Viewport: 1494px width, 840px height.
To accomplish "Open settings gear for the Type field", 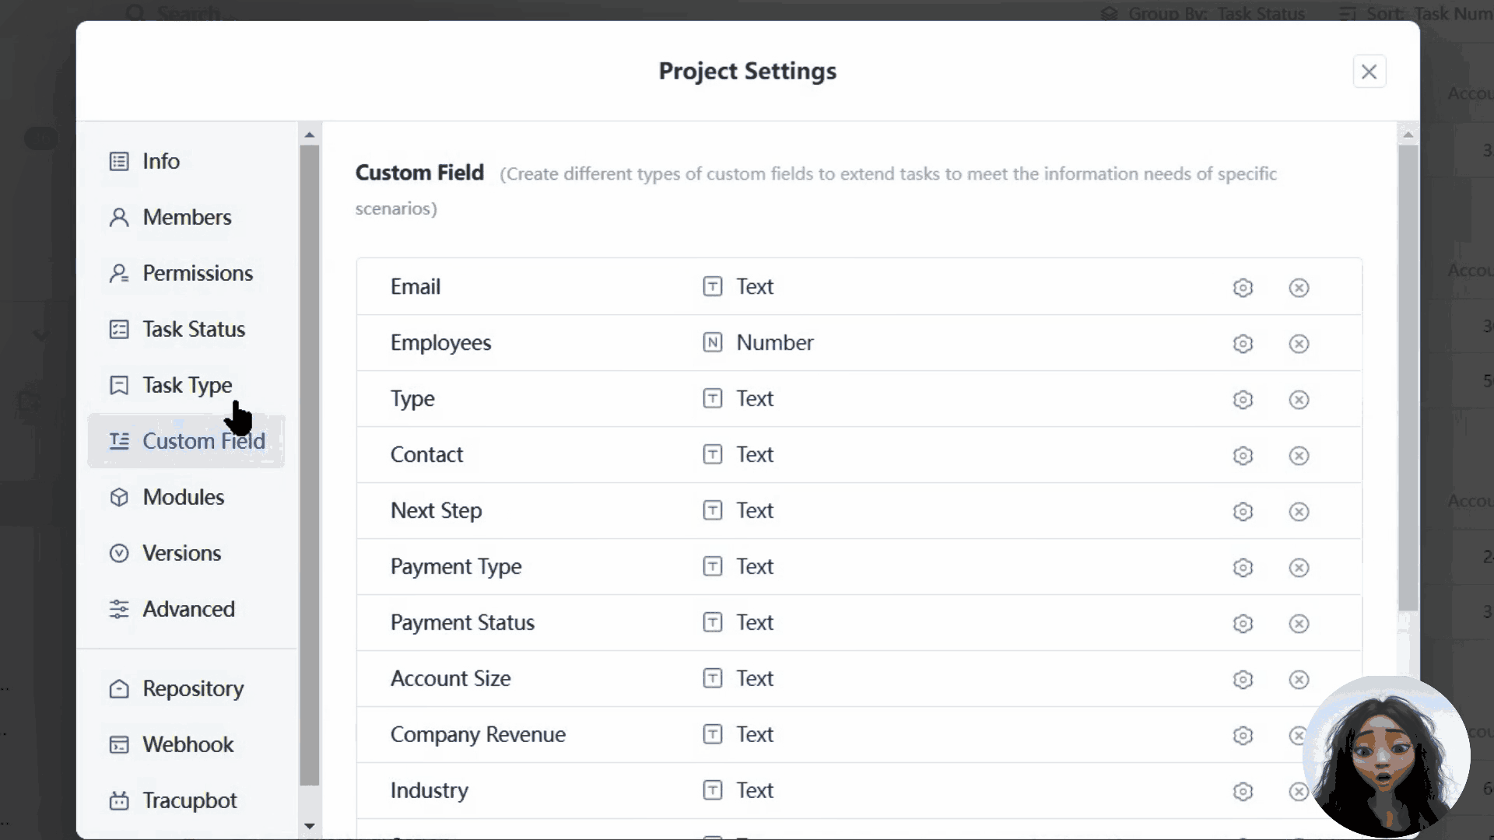I will coord(1243,400).
